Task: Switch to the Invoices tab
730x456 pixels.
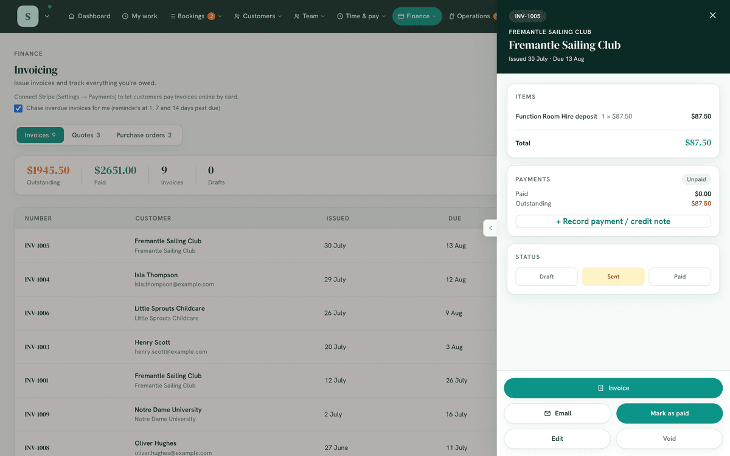Action: [x=40, y=135]
